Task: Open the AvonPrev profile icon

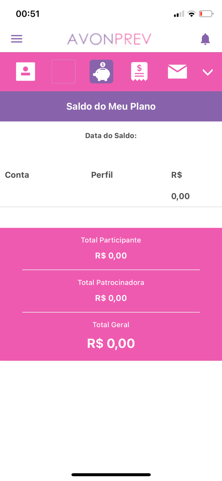Action: 25,72
